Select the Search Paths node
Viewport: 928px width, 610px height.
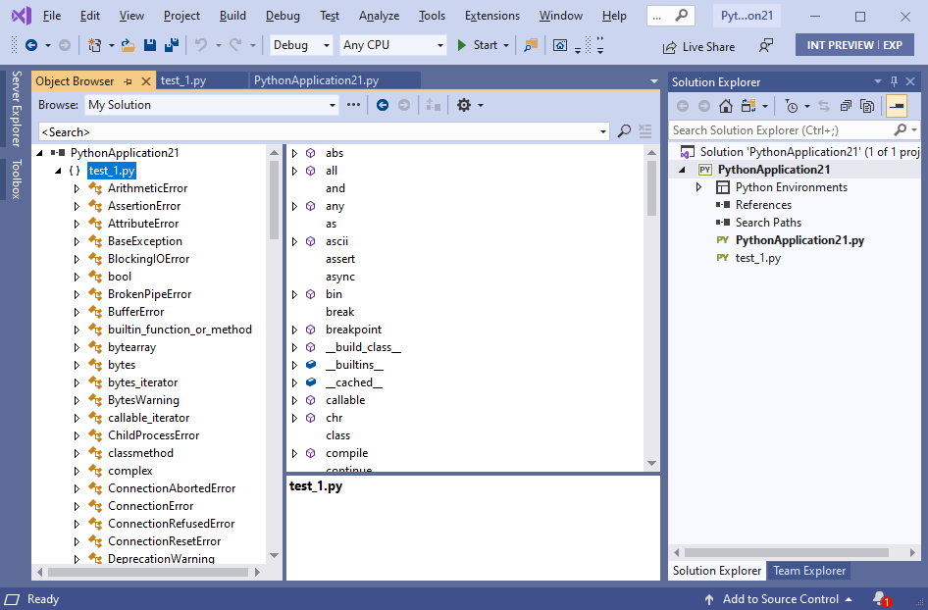click(x=768, y=223)
